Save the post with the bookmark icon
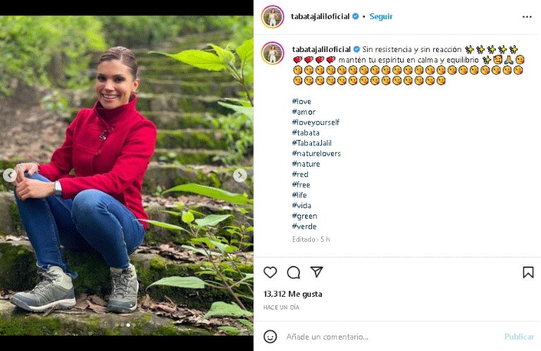 click(x=528, y=272)
